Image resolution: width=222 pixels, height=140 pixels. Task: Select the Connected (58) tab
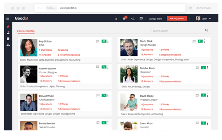(26, 31)
